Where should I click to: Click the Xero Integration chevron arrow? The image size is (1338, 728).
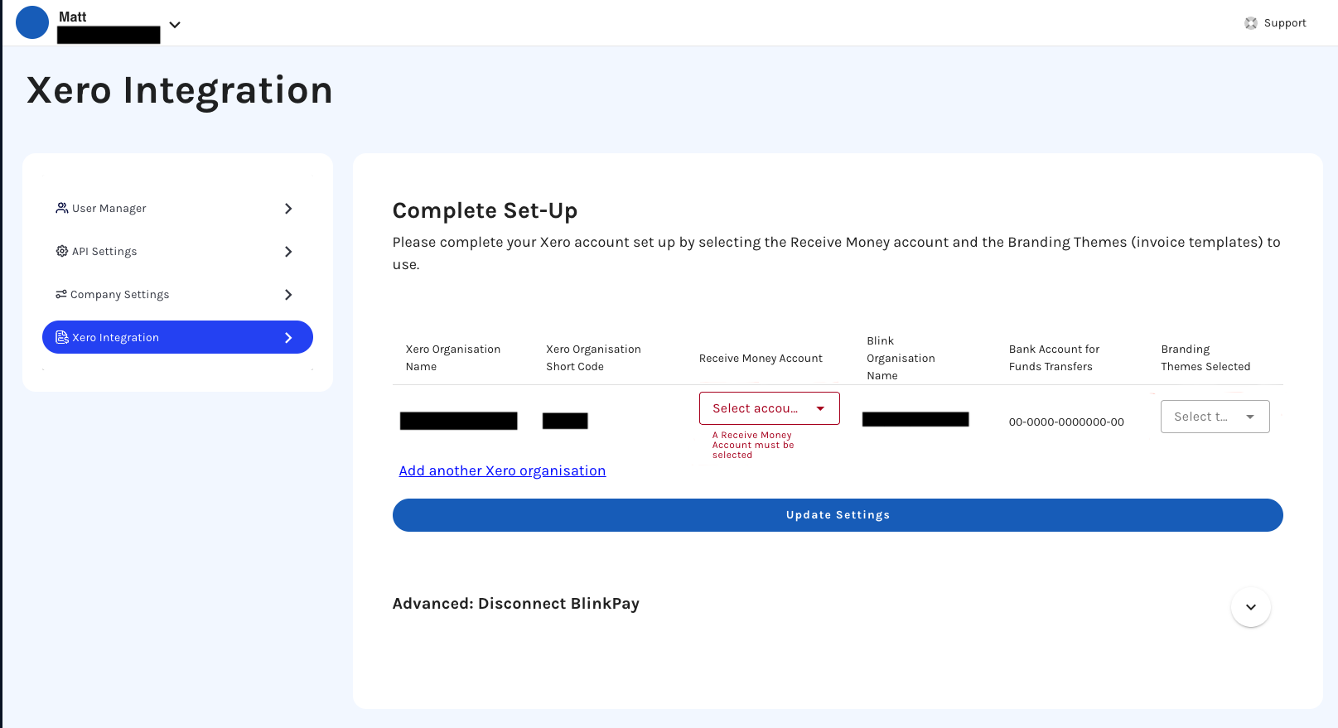tap(288, 338)
